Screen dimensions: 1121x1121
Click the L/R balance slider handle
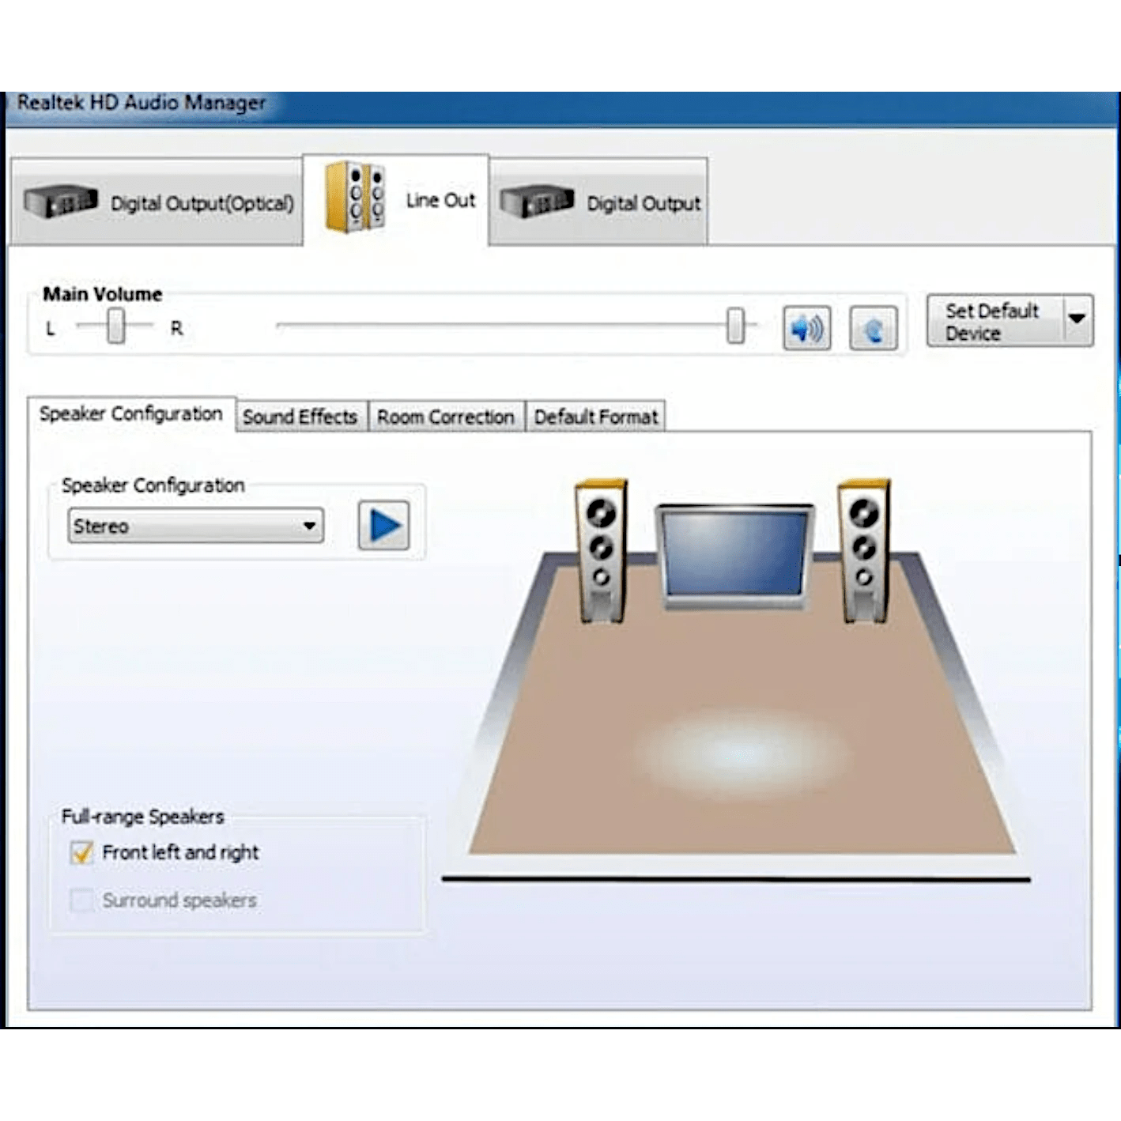click(x=116, y=326)
